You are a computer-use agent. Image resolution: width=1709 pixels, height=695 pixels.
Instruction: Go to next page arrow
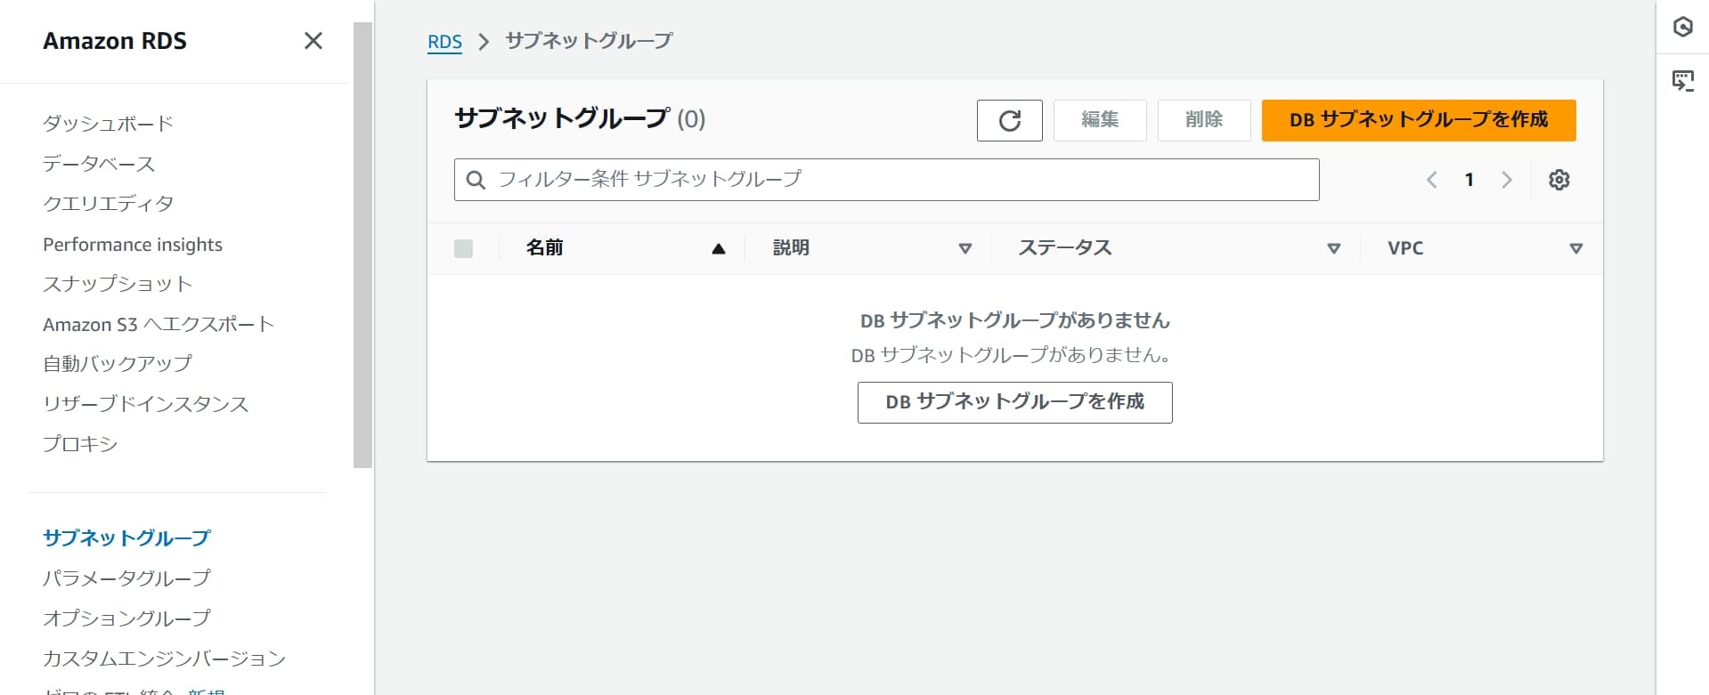pos(1507,180)
